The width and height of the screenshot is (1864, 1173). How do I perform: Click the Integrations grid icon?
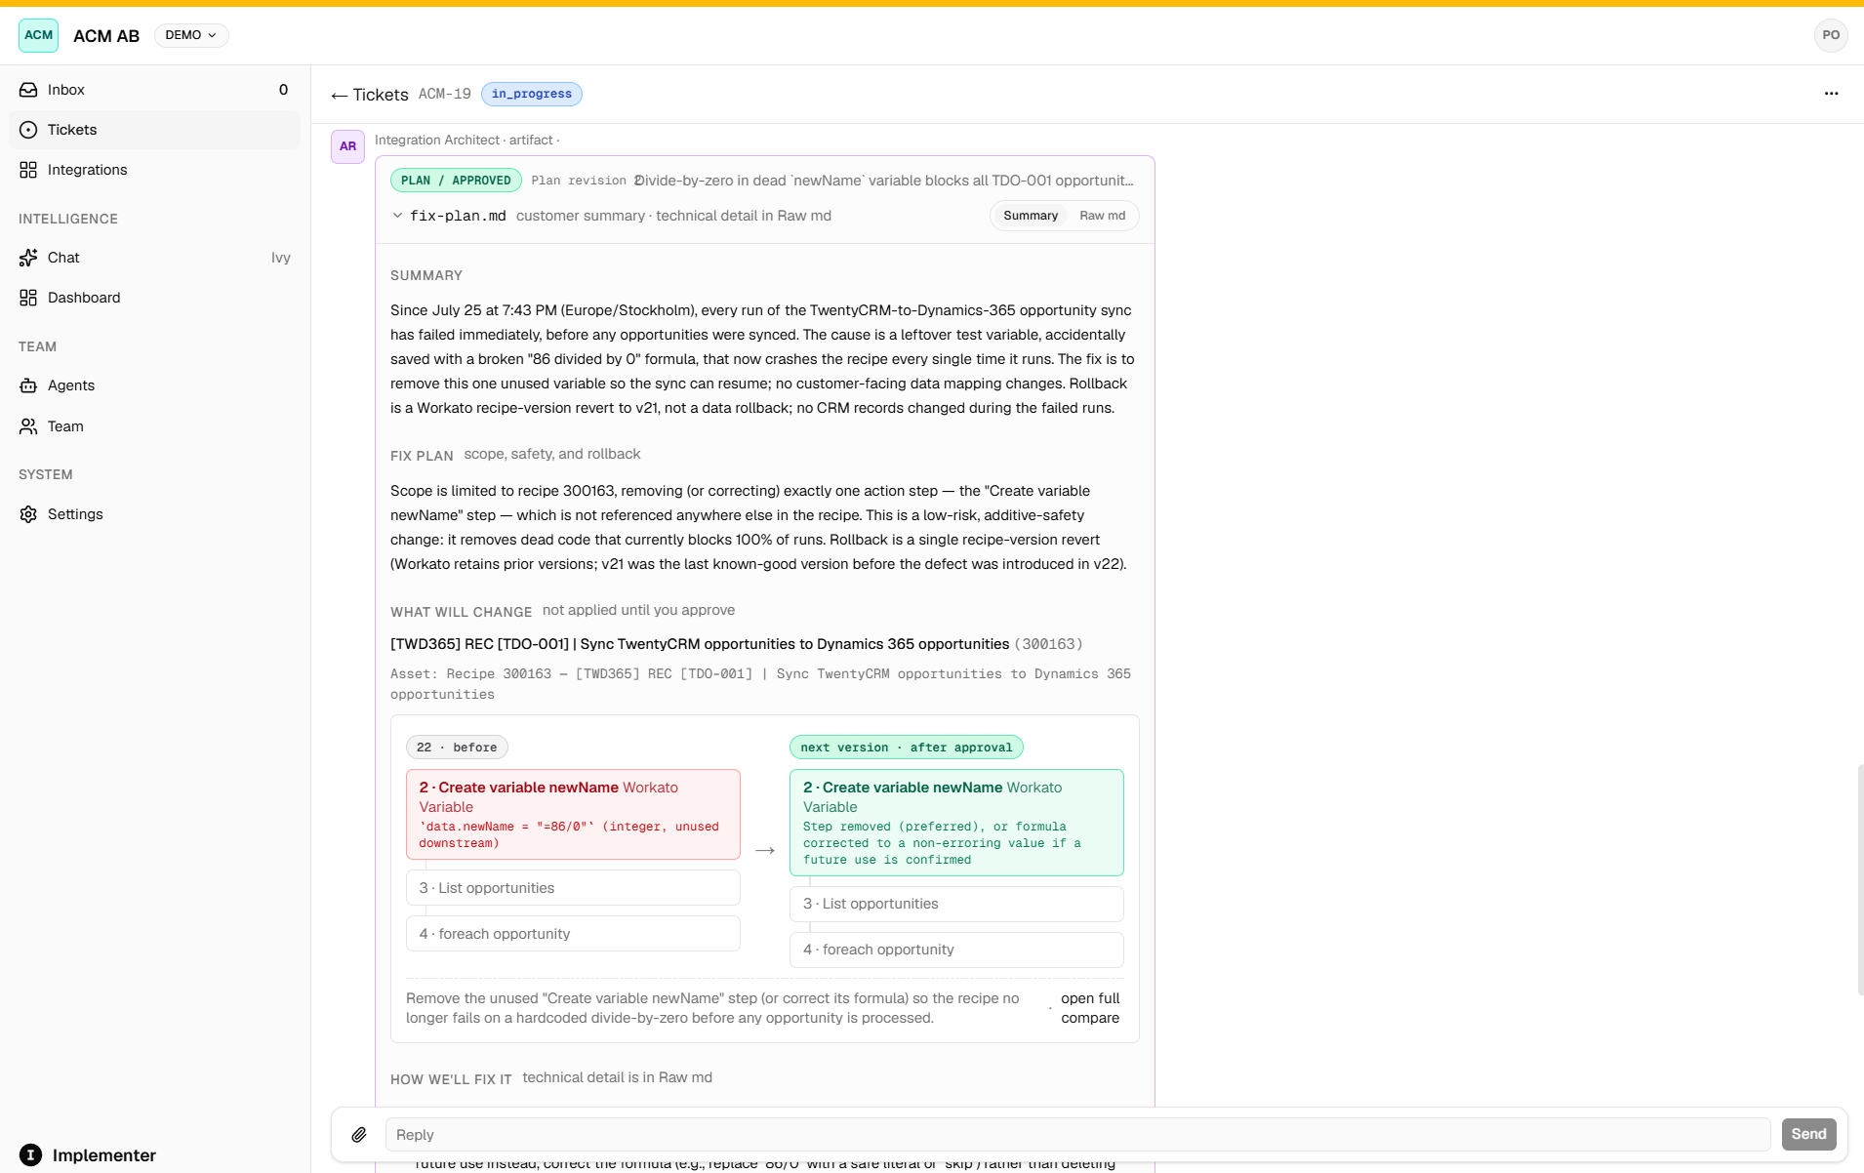(28, 170)
